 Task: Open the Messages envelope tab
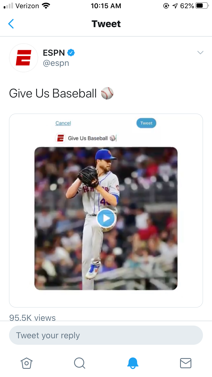pyautogui.click(x=185, y=363)
